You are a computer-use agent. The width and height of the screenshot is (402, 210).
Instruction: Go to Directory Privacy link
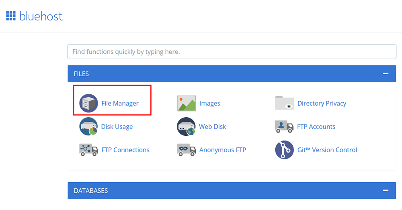pyautogui.click(x=322, y=103)
